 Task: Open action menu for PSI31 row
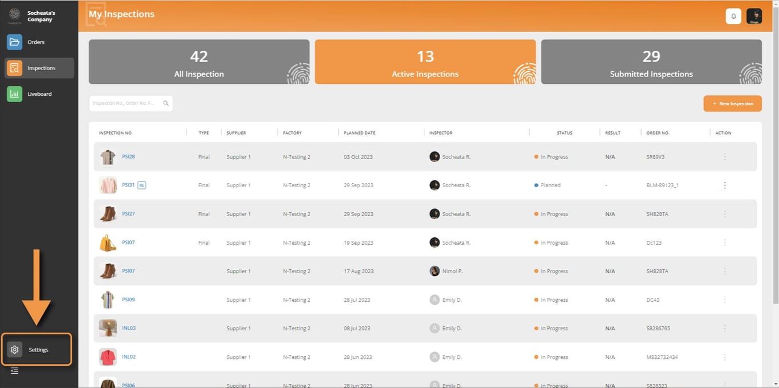pyautogui.click(x=725, y=185)
